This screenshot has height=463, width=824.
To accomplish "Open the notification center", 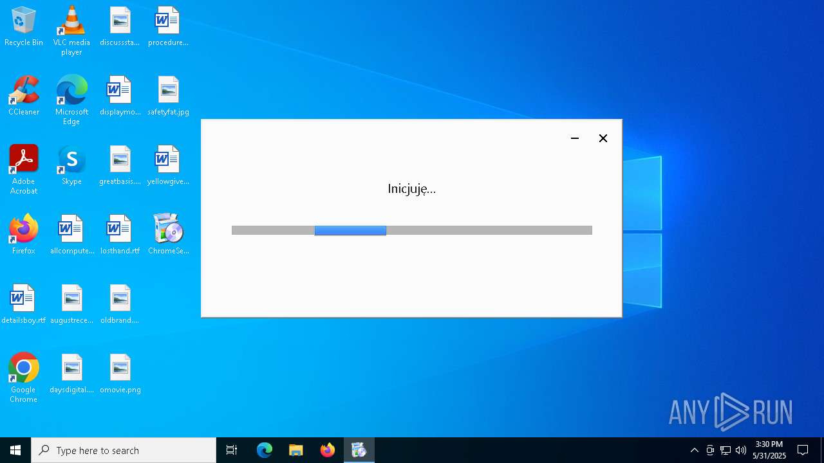I will [x=803, y=450].
